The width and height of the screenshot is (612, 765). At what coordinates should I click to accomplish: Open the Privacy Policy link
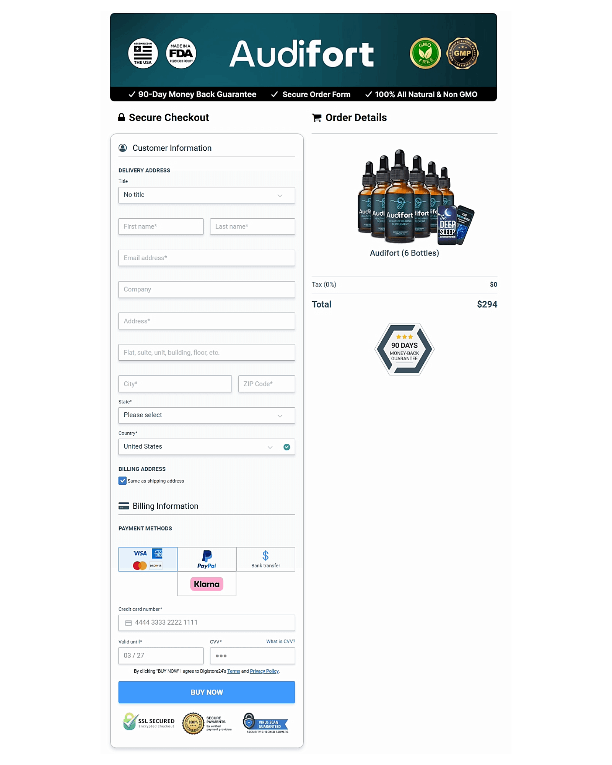[264, 671]
